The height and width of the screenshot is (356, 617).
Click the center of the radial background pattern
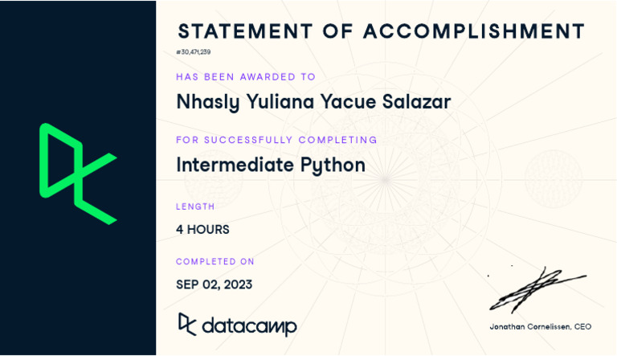386,180
